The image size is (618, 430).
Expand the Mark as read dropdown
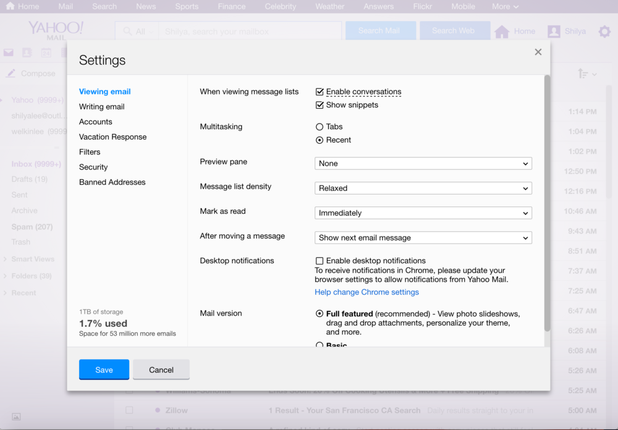423,213
